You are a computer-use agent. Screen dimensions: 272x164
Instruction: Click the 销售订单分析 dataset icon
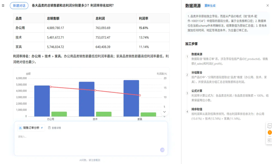click(20, 128)
